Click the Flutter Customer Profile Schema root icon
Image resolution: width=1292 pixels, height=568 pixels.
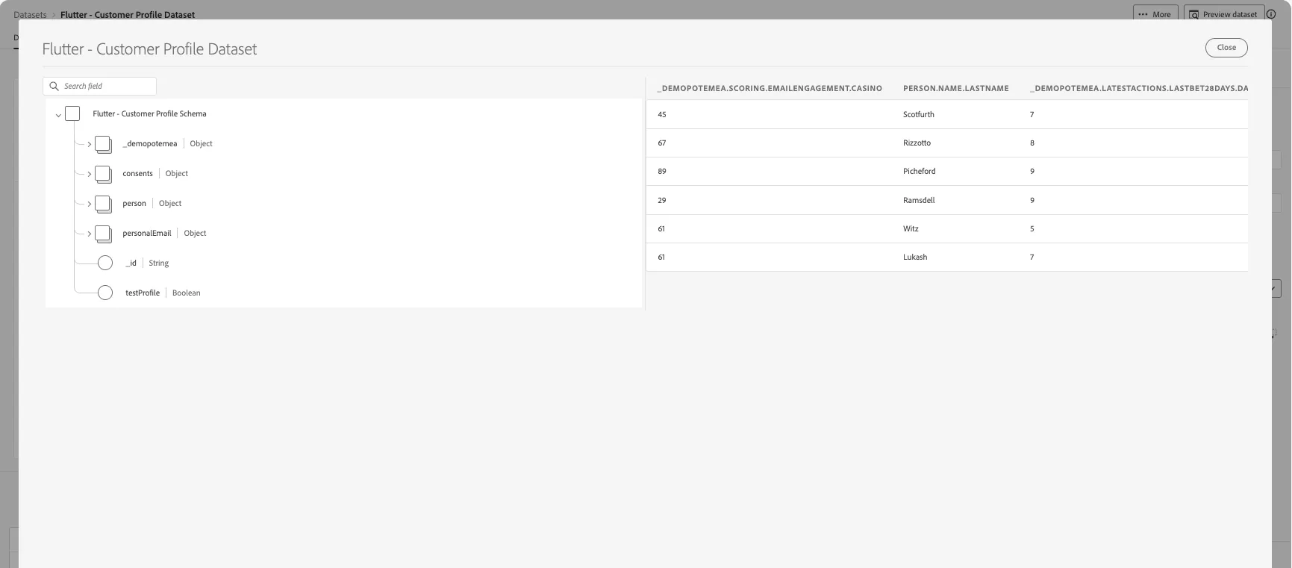pyautogui.click(x=72, y=113)
